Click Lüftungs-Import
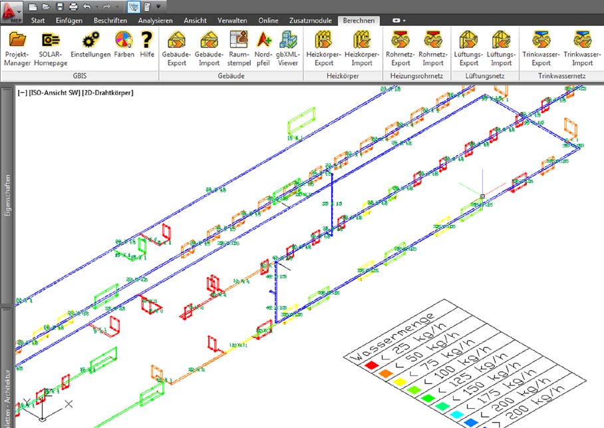 click(x=501, y=49)
